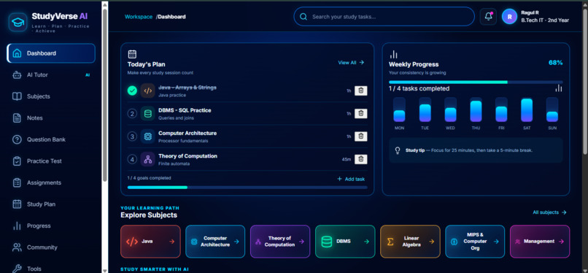Mark task 4 Theory of Computation complete

point(132,159)
